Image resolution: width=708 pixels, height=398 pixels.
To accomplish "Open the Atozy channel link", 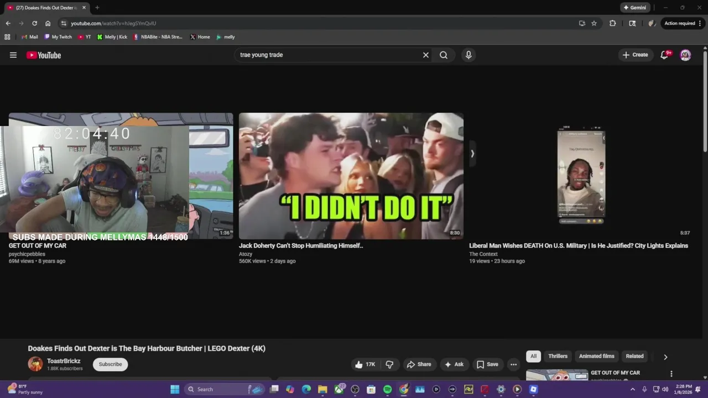I will pyautogui.click(x=246, y=254).
